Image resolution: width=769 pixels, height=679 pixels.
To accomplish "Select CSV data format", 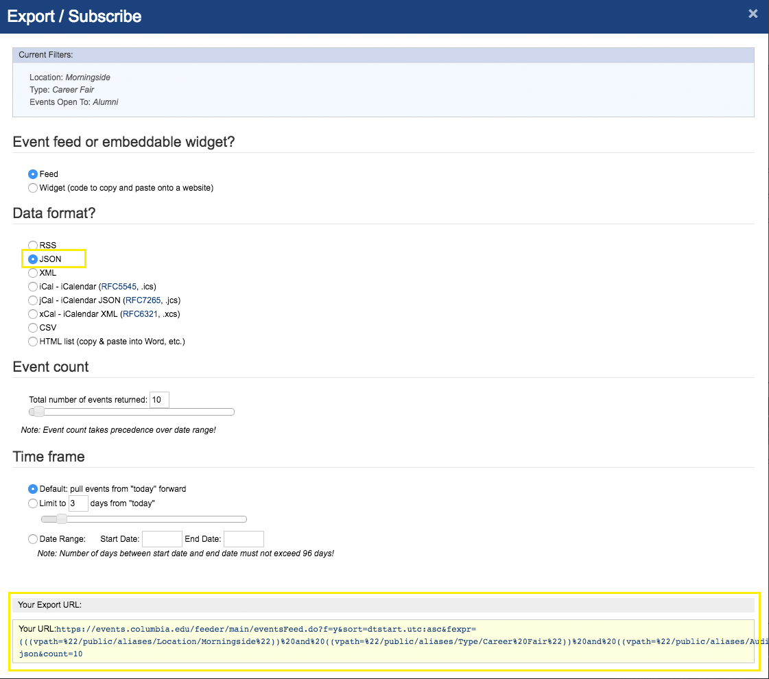I will [x=33, y=327].
